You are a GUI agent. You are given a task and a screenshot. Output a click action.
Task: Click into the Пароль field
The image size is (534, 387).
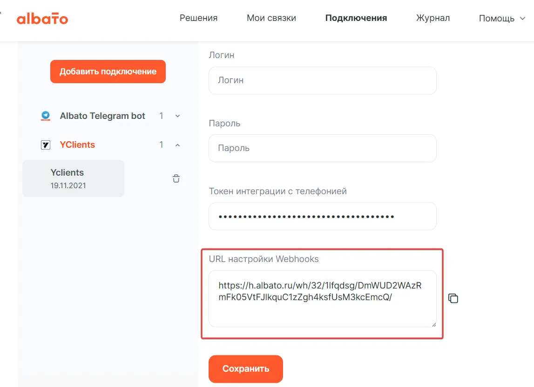click(322, 148)
